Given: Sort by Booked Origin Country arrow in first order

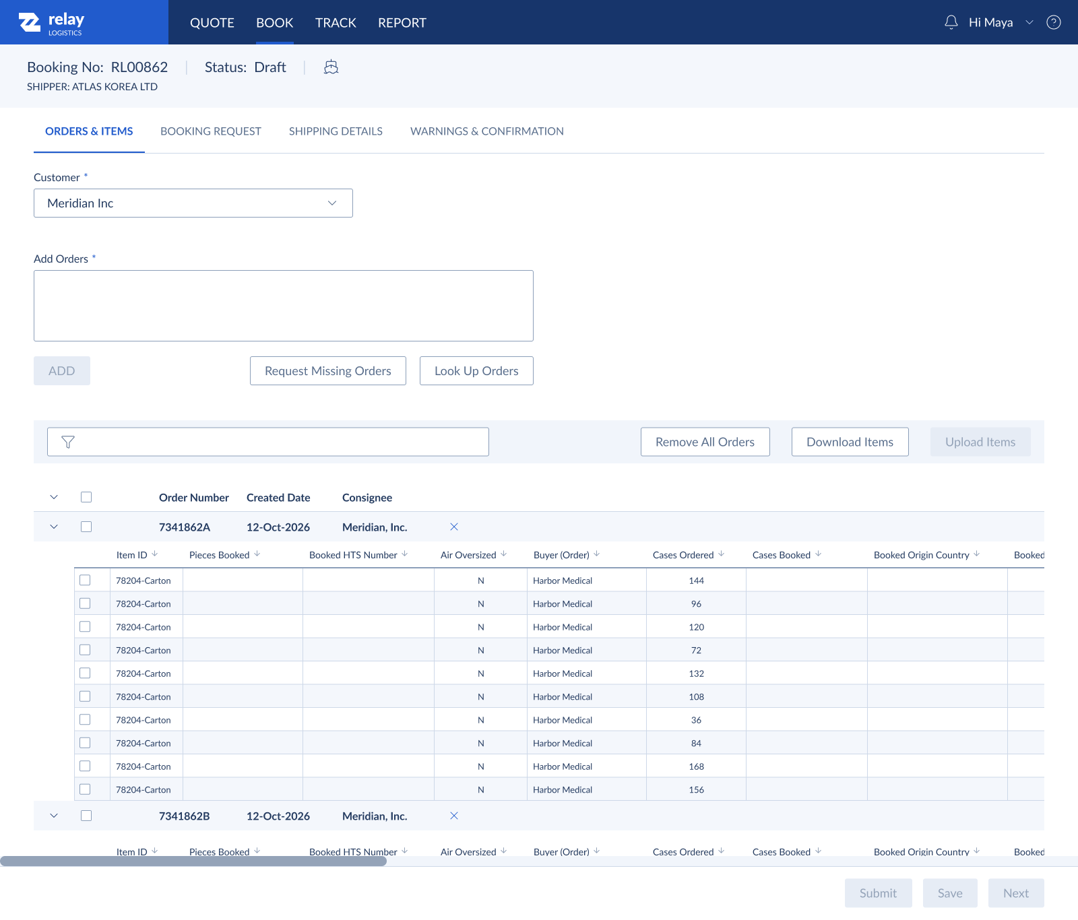Looking at the screenshot, I should (x=977, y=554).
